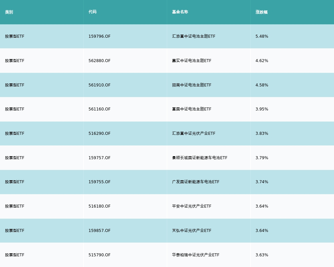334x267 pixels.
Task: Select fund code 516290.OF
Action: (100, 133)
